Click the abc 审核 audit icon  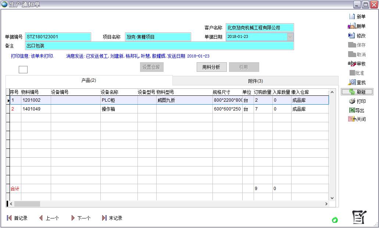pos(356,64)
